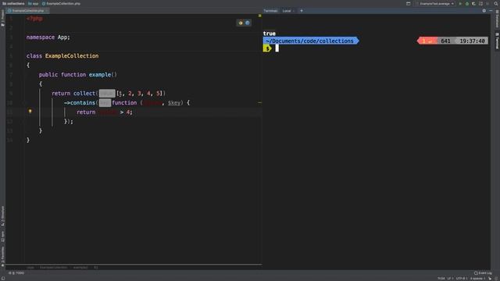Toggle tool window buttons in the bottom-left corner

coord(2,278)
